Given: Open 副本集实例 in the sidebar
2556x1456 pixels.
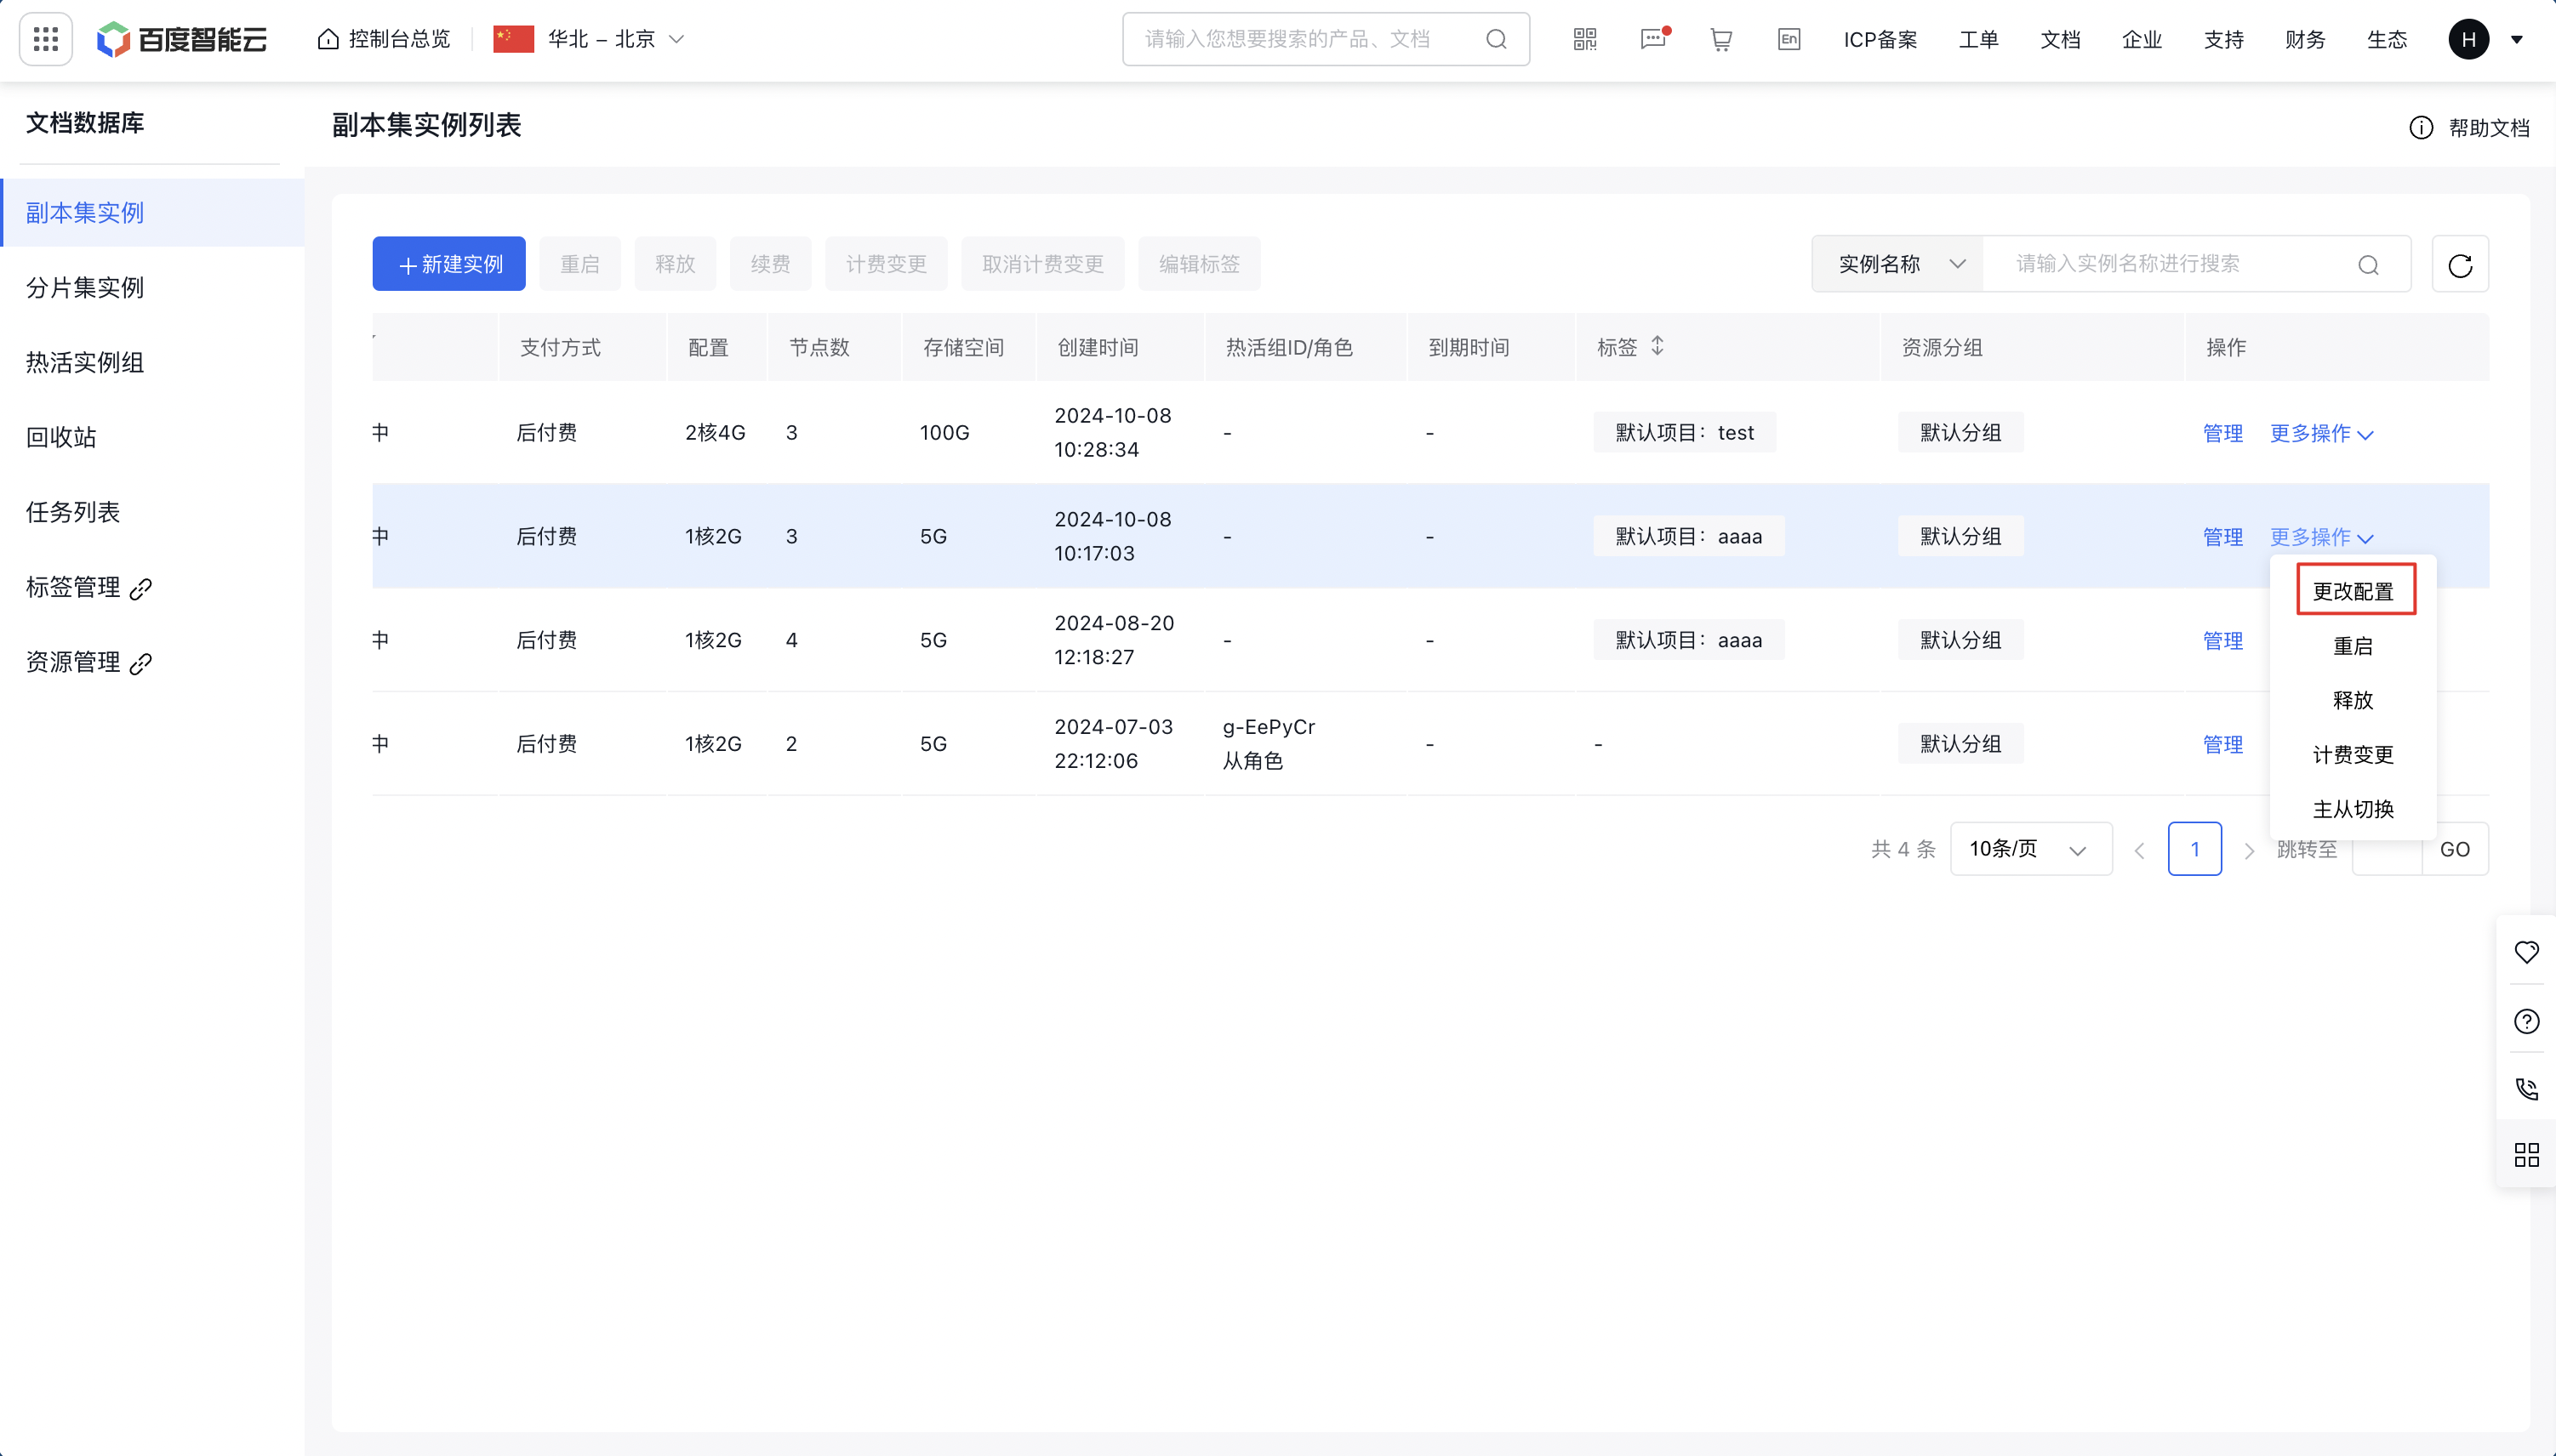Looking at the screenshot, I should point(152,212).
